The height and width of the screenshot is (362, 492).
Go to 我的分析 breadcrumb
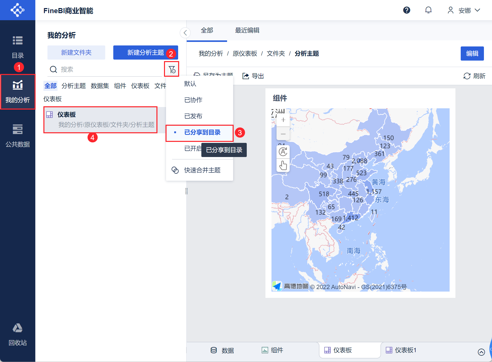[211, 54]
